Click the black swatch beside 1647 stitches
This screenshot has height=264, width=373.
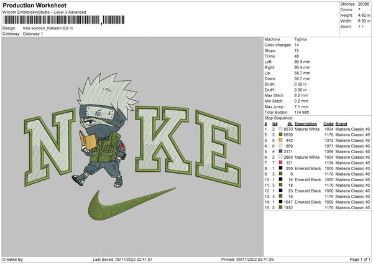tap(281, 202)
